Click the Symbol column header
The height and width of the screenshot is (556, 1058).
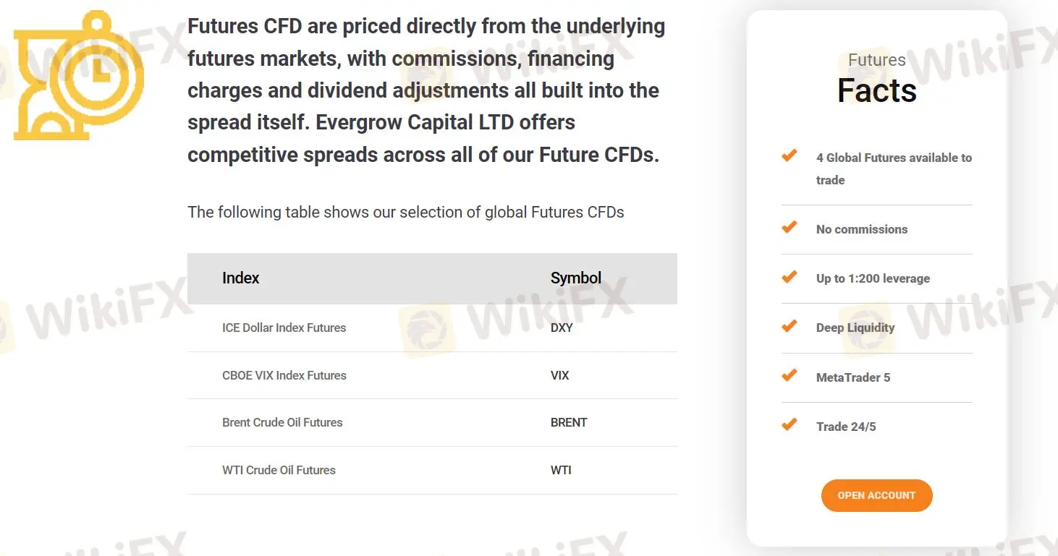point(575,278)
